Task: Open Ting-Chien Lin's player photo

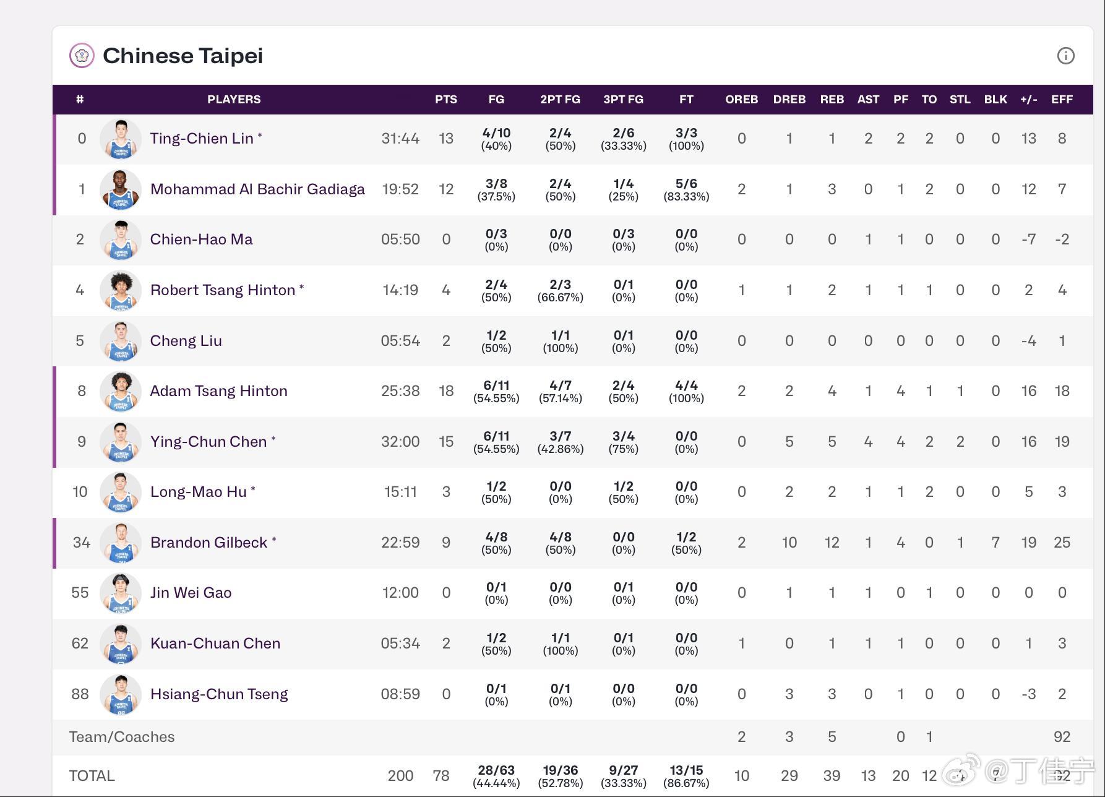Action: point(121,139)
